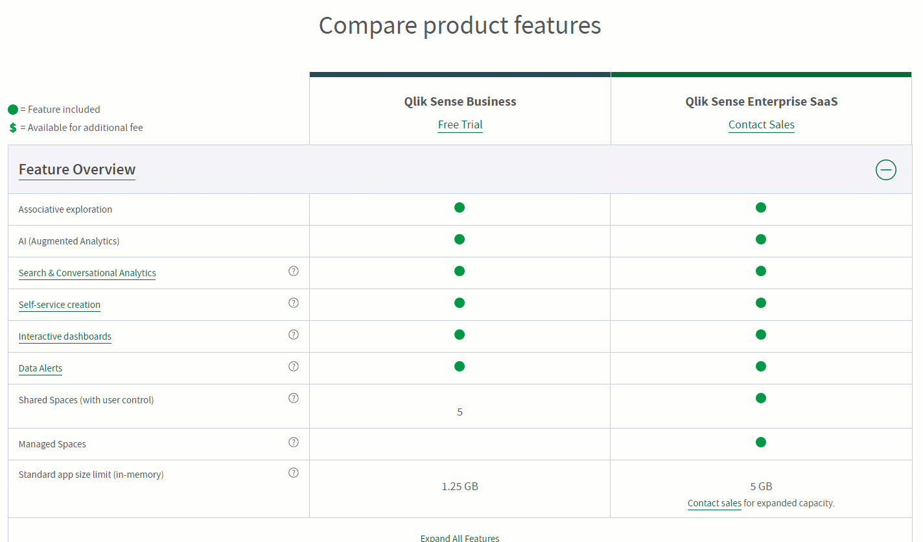Viewport: 923px width, 542px height.
Task: Click green dot for Business AI Augmented Analytics
Action: point(460,239)
